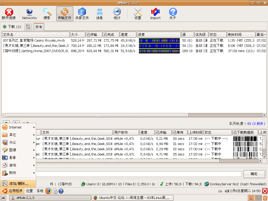Click DonkeyServer No2 (Kad: firewalled) status text

tap(238, 184)
